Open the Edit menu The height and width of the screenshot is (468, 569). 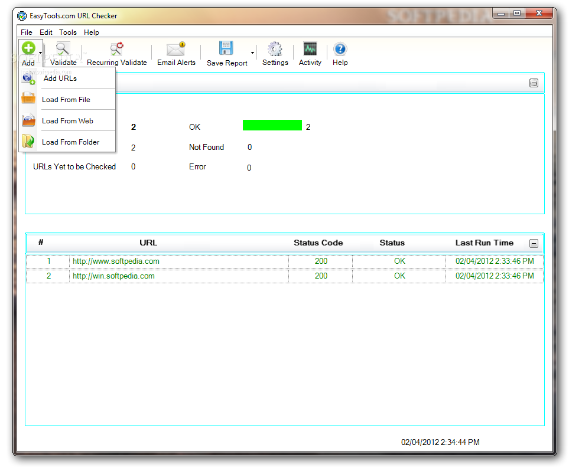coord(45,32)
